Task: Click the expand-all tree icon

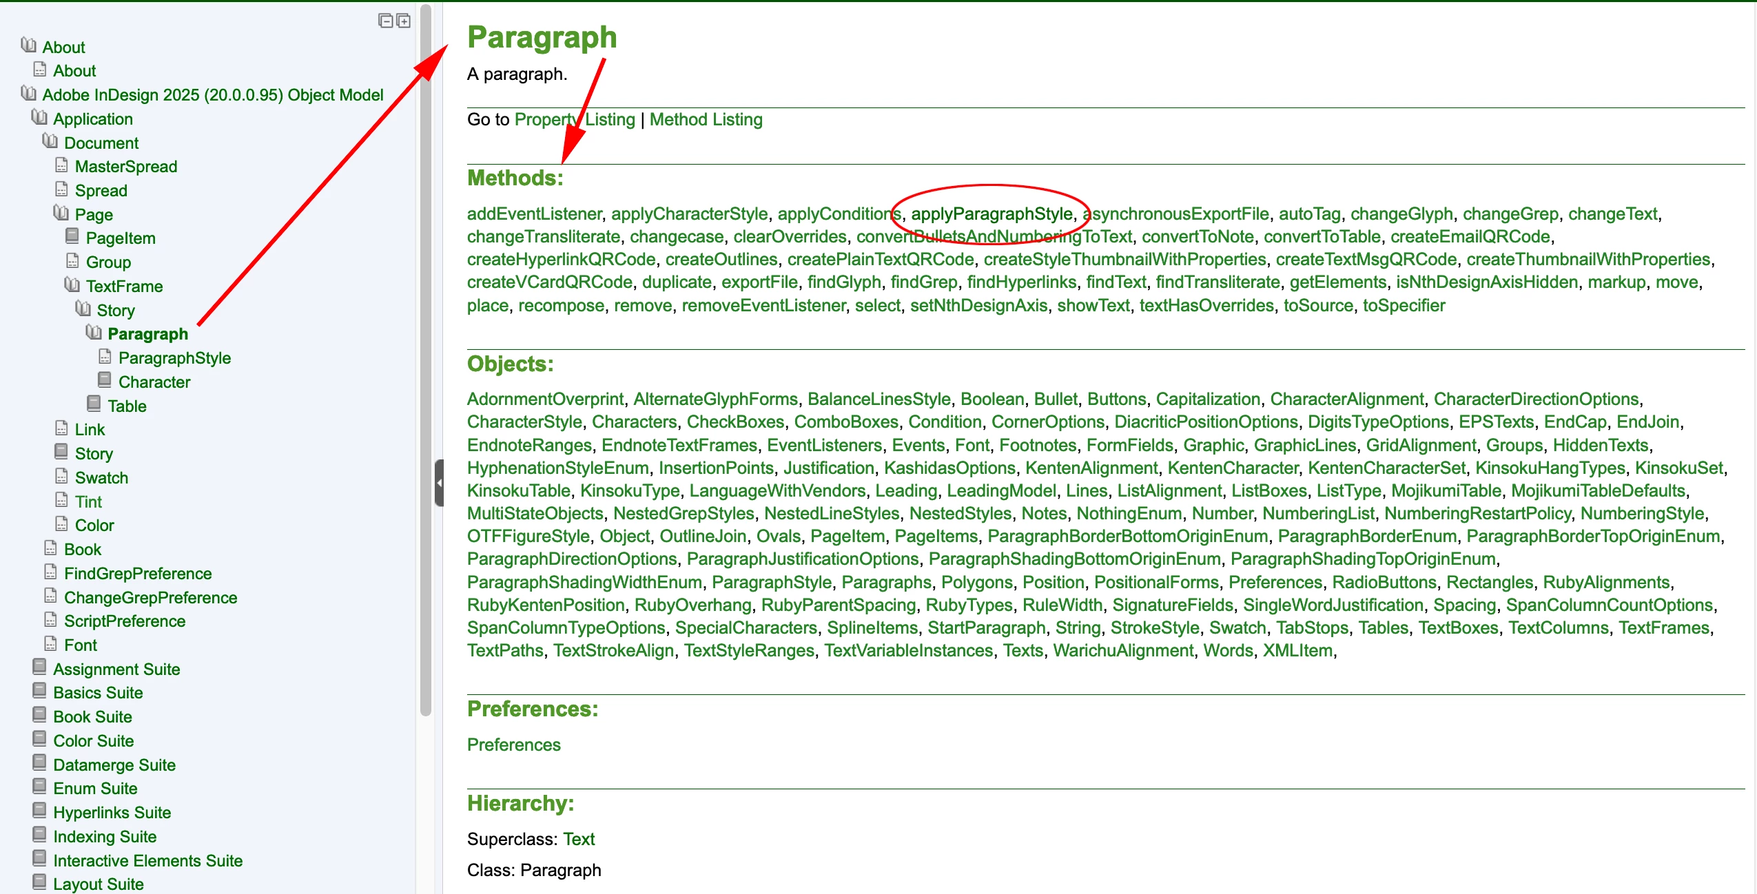Action: pos(404,21)
